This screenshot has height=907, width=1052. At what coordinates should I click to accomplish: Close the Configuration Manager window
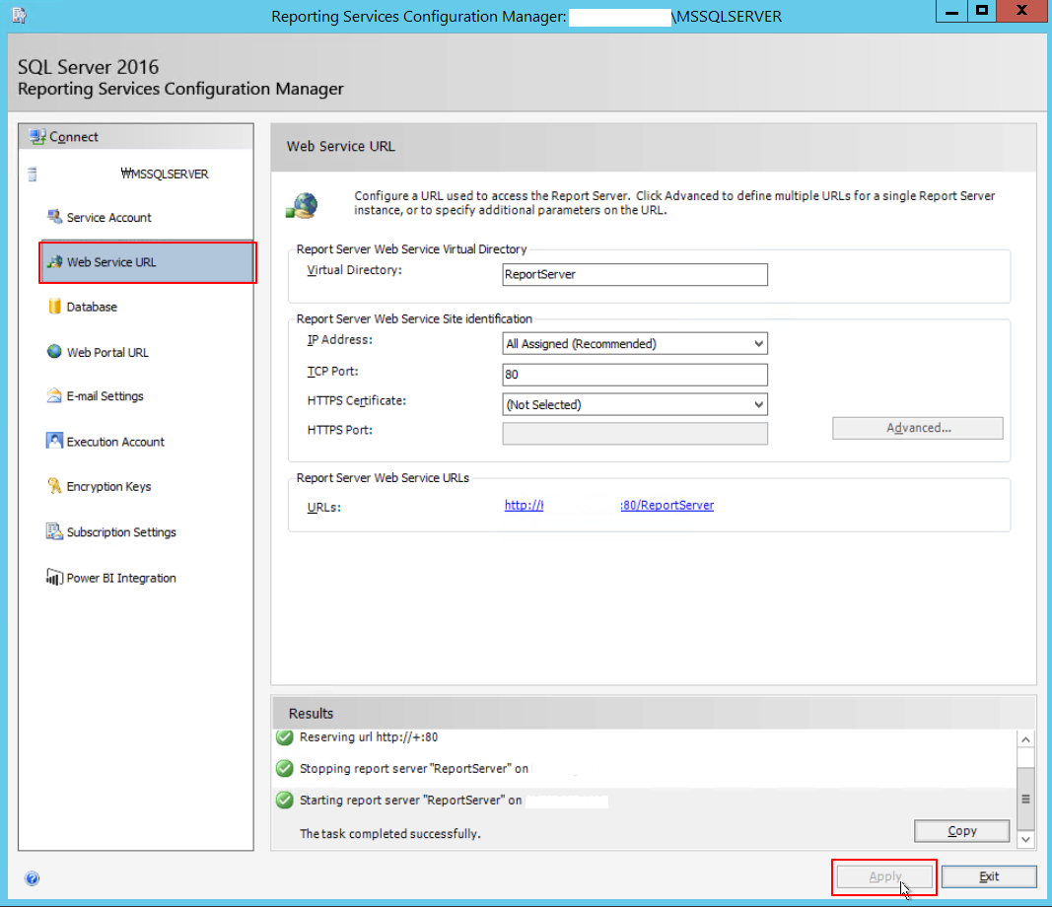(x=1021, y=12)
